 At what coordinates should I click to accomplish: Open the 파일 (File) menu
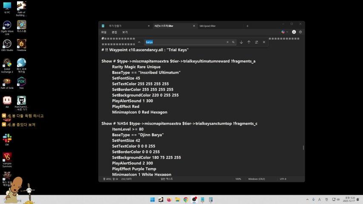104,32
